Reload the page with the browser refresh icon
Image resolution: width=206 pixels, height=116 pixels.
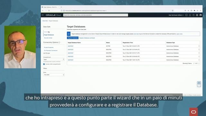click(49, 11)
